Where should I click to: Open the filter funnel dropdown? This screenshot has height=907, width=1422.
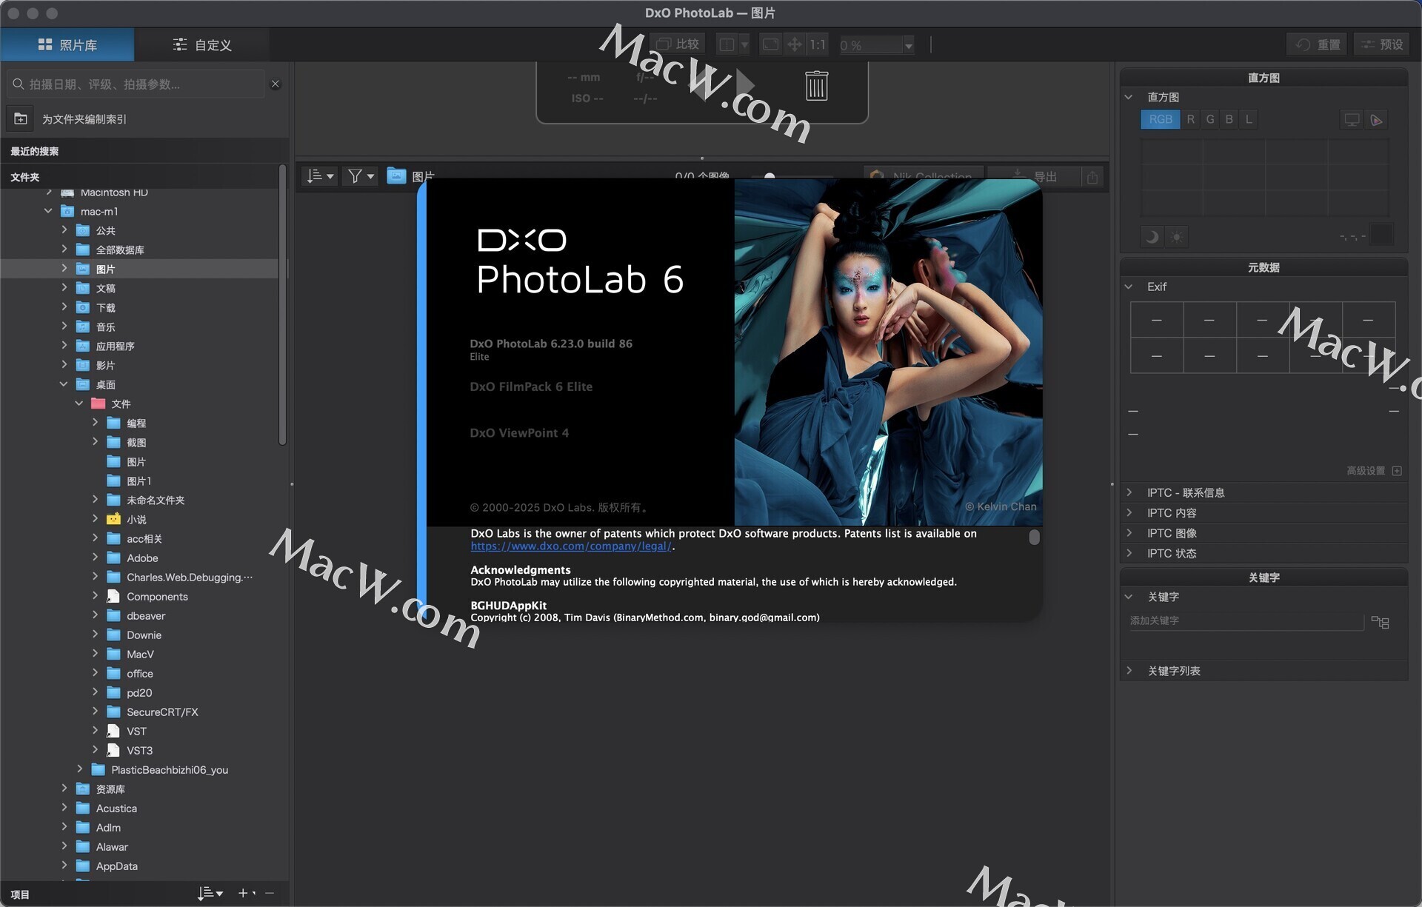pyautogui.click(x=361, y=175)
